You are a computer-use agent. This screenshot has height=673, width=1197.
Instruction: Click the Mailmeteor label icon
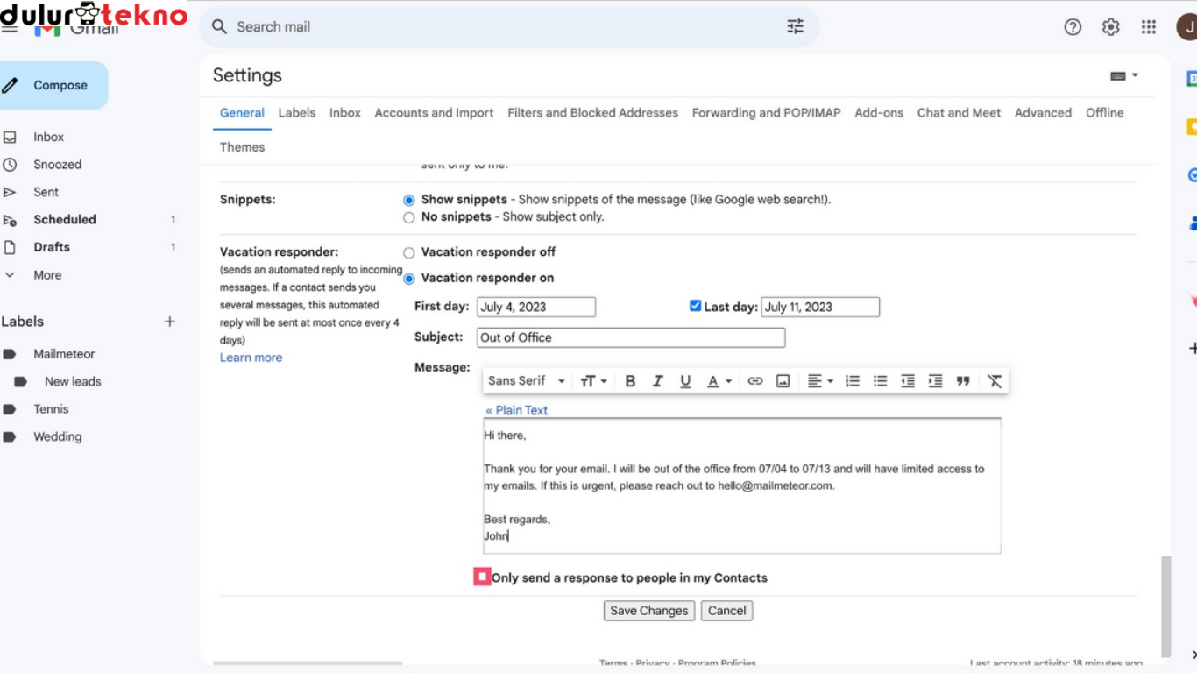click(10, 354)
